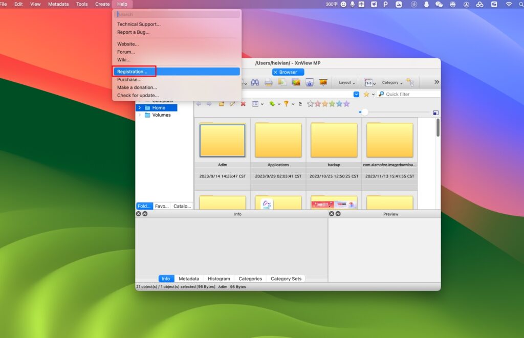Click the back navigation arrow icon
Viewport: 524px width, 338px height.
(x=198, y=104)
